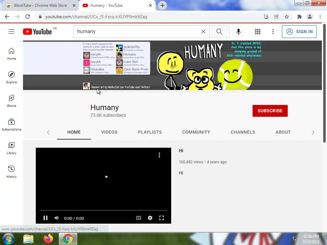
Task: Open the Chrome extensions puzzle icon
Action: click(300, 17)
